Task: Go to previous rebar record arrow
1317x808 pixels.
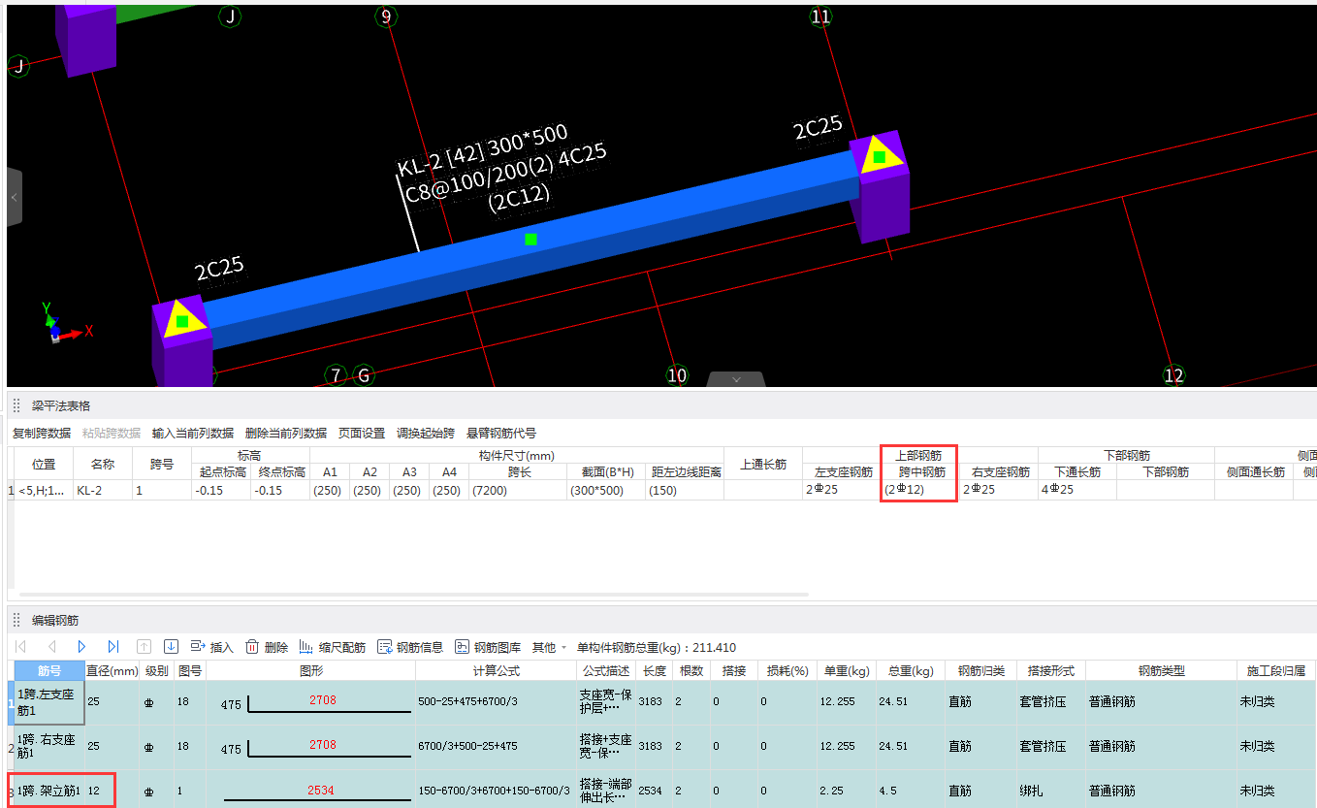Action: [x=52, y=646]
